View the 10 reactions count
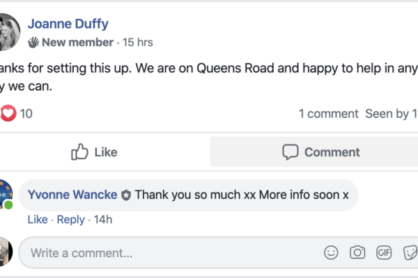This screenshot has width=418, height=278. pos(26,113)
